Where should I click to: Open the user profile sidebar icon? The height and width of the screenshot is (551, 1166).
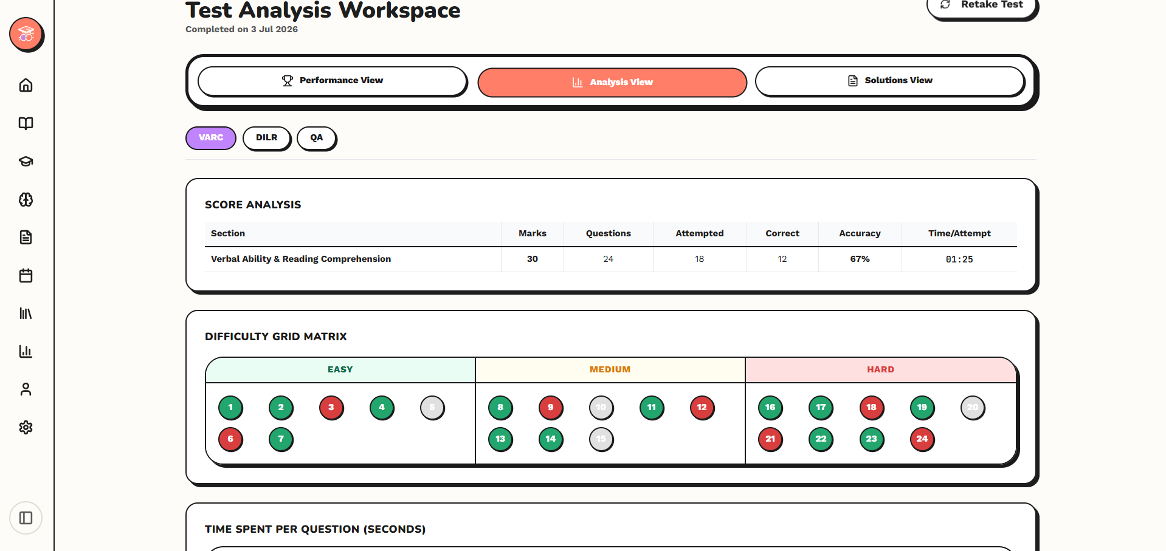tap(26, 389)
